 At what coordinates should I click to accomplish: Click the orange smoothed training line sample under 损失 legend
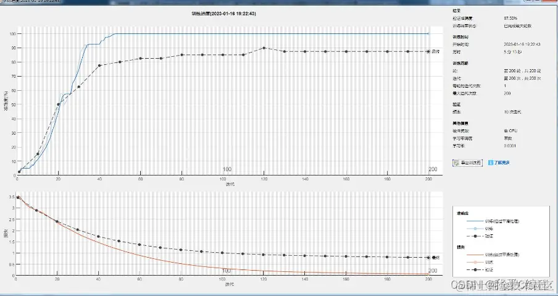[x=475, y=255]
